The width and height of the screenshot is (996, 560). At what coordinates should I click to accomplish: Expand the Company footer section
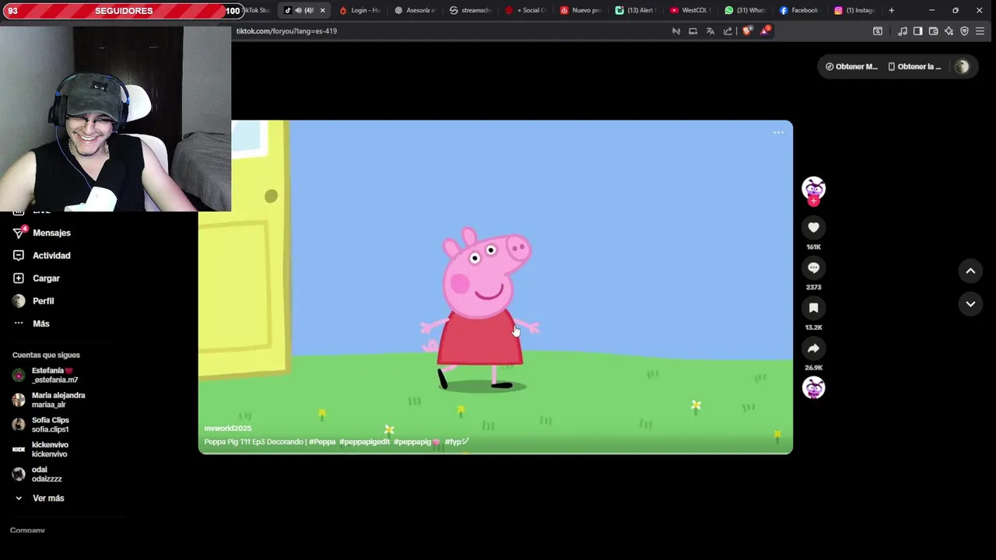tap(27, 530)
